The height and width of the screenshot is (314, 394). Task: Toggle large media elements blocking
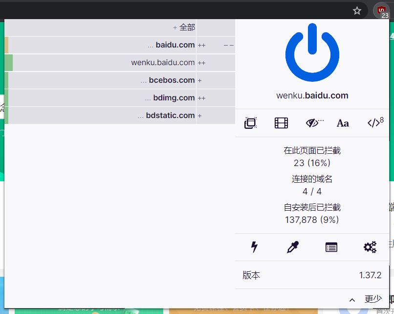281,123
